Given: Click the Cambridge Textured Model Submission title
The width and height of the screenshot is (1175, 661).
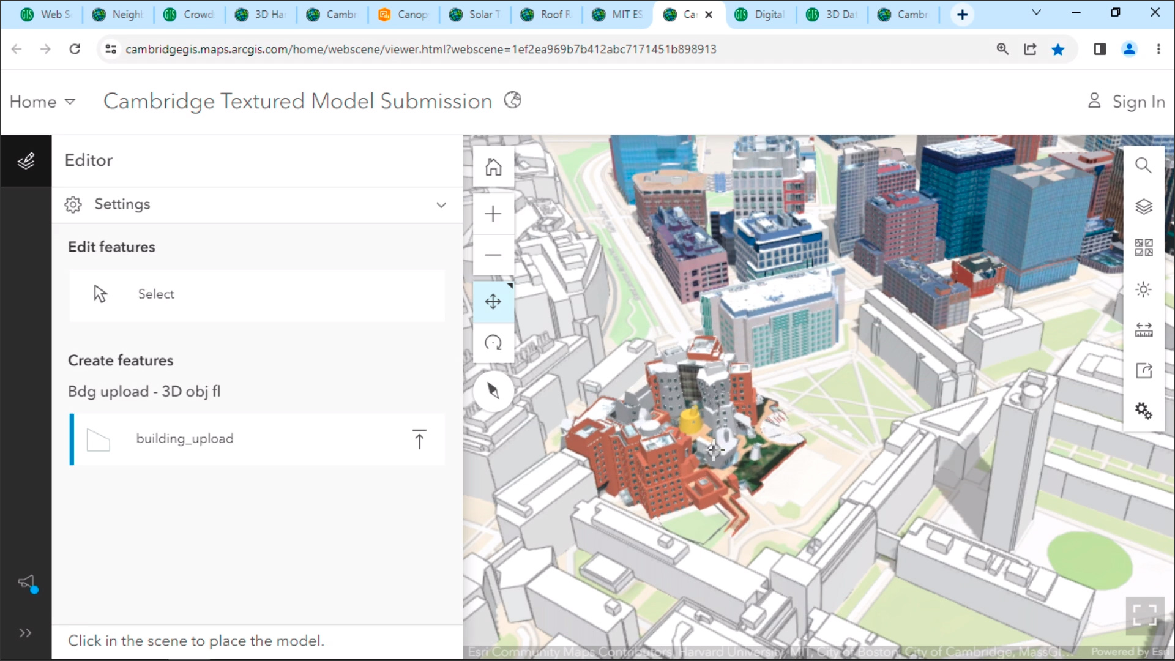Looking at the screenshot, I should click(297, 101).
